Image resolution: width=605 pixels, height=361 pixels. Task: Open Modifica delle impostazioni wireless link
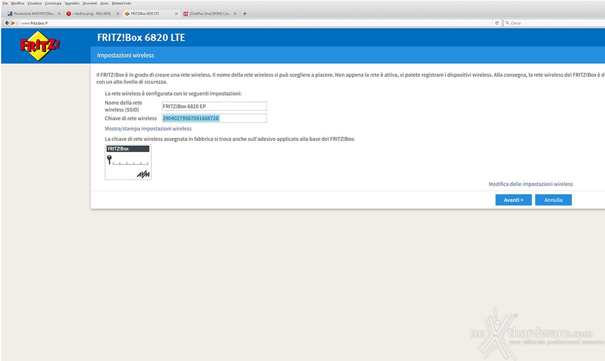(x=531, y=184)
